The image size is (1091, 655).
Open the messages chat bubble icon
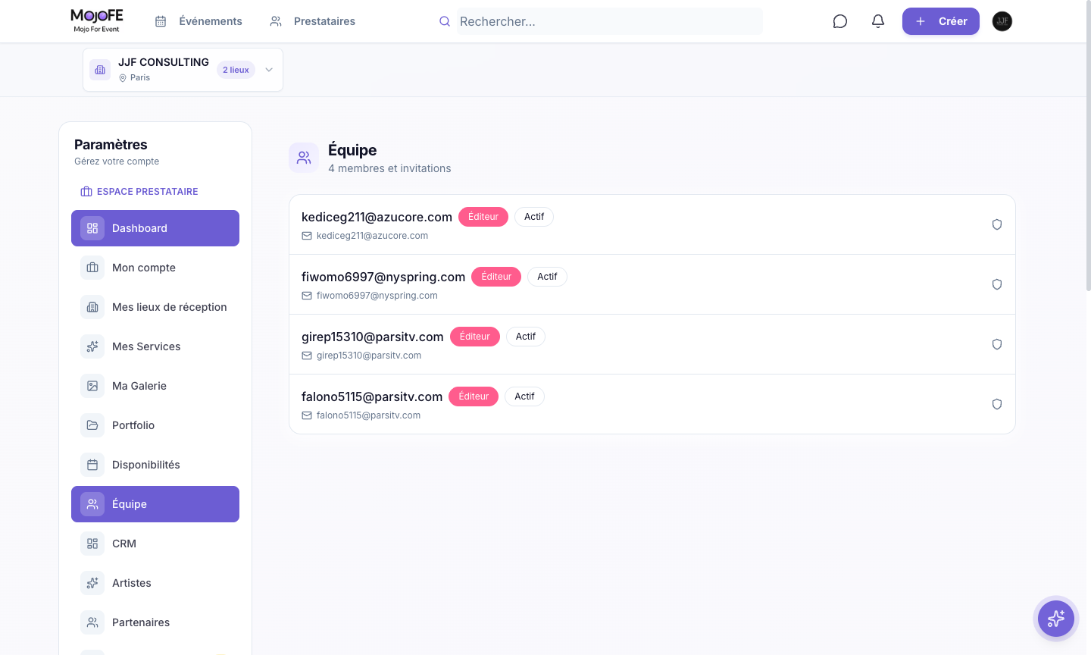click(840, 21)
